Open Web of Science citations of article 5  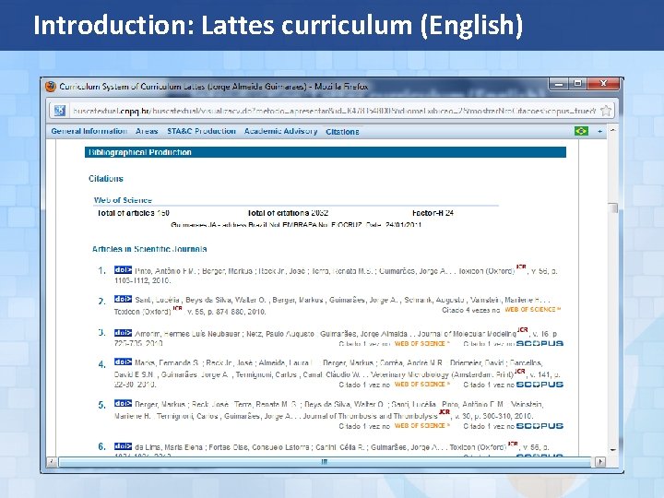(421, 425)
